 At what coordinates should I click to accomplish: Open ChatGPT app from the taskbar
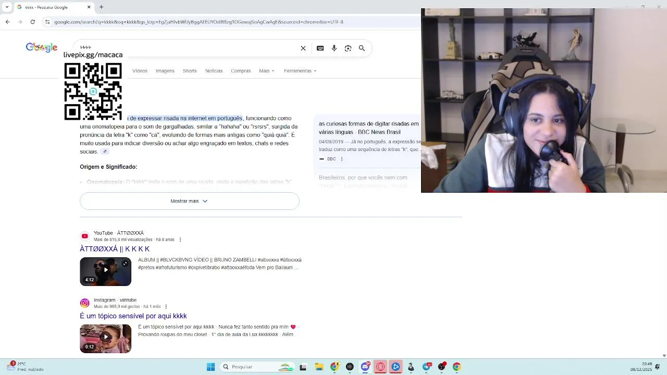[x=350, y=367]
